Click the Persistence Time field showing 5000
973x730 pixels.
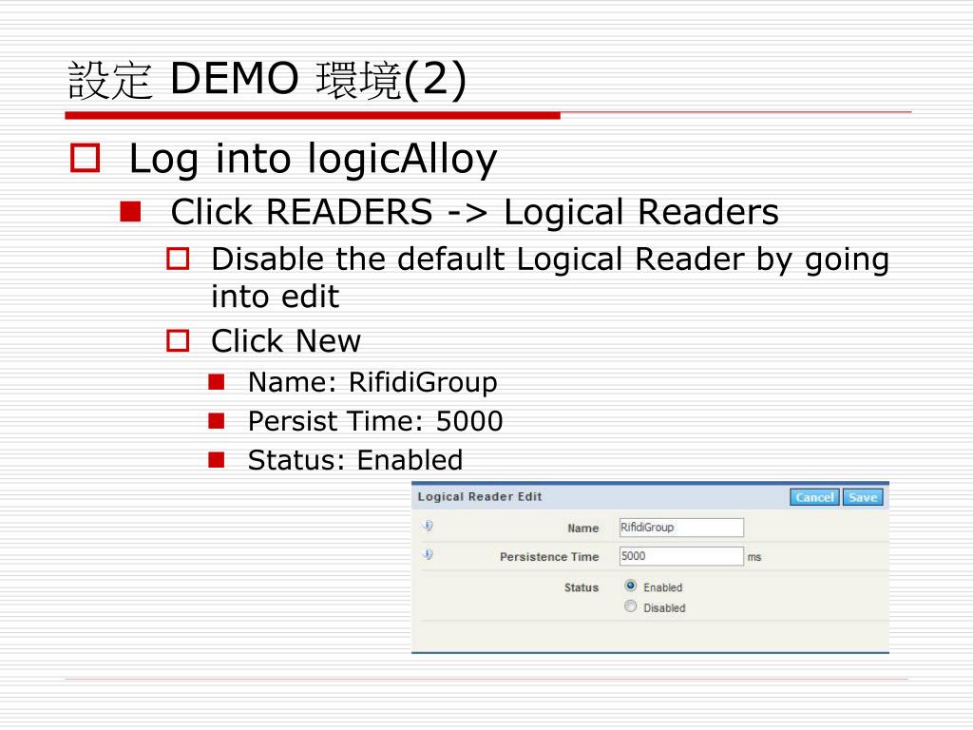pyautogui.click(x=681, y=556)
